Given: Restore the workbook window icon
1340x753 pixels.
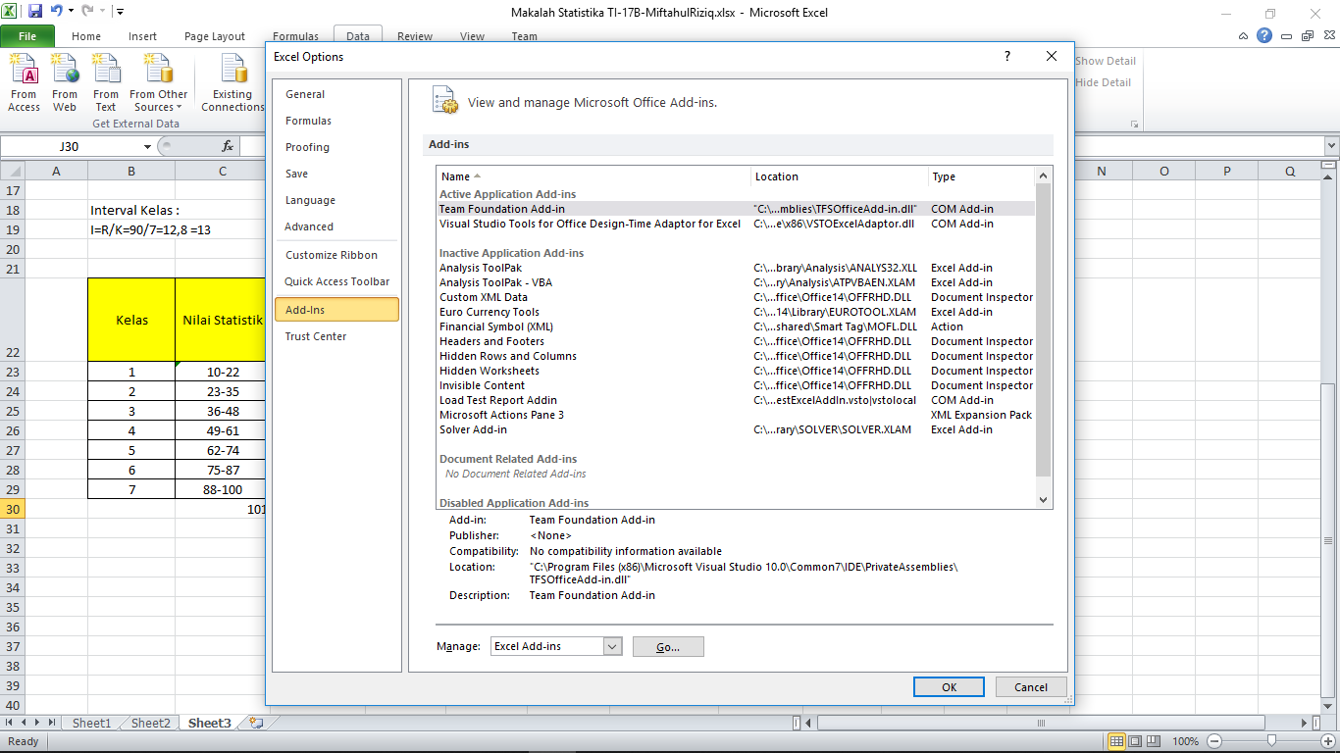Looking at the screenshot, I should (x=1308, y=36).
